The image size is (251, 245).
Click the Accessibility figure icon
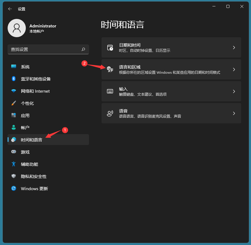pos(14,164)
